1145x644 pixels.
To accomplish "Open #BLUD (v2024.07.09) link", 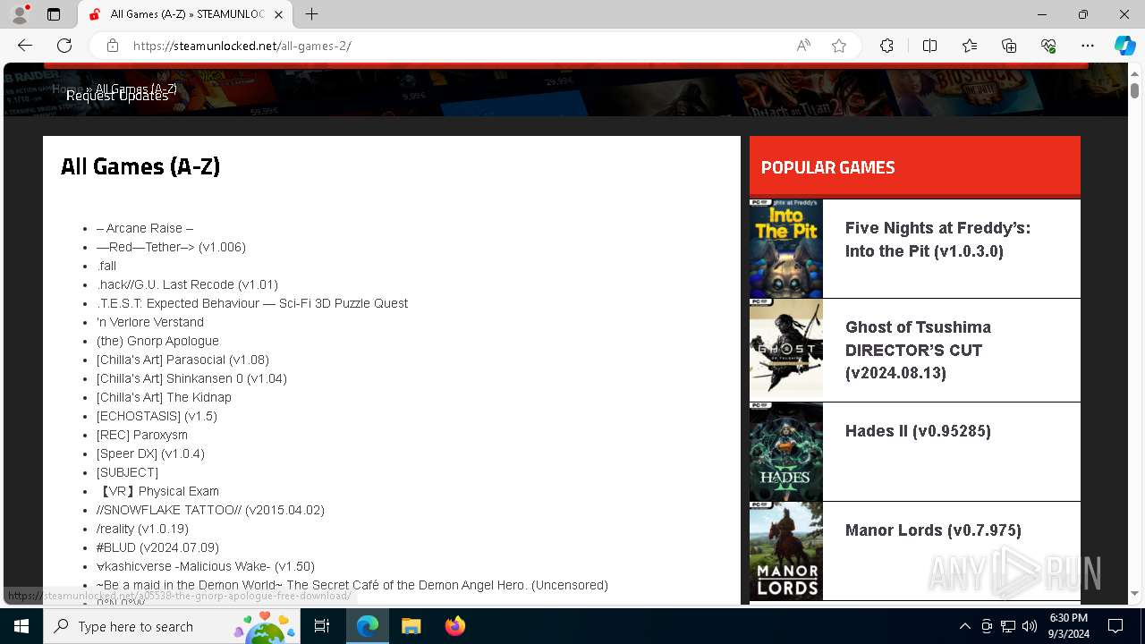I will (x=157, y=547).
